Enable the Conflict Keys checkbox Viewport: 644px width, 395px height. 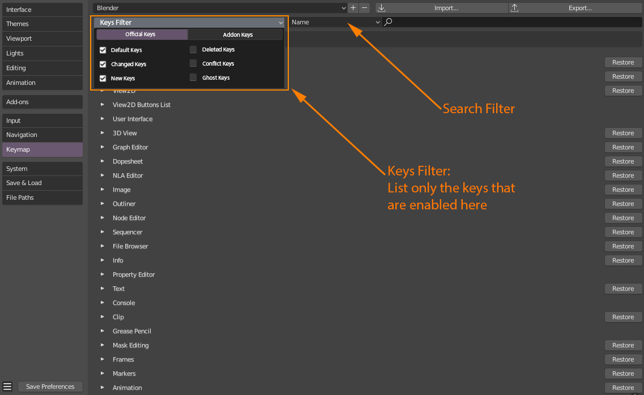(193, 63)
